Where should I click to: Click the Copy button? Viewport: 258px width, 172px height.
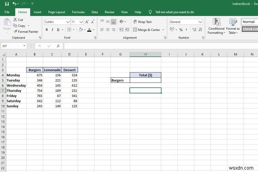click(x=19, y=26)
